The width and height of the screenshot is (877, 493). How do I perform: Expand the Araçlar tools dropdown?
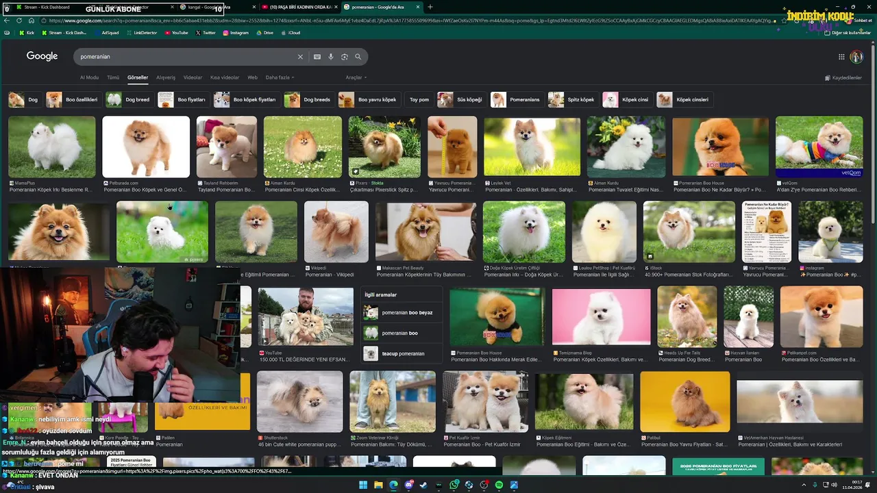[x=356, y=77]
